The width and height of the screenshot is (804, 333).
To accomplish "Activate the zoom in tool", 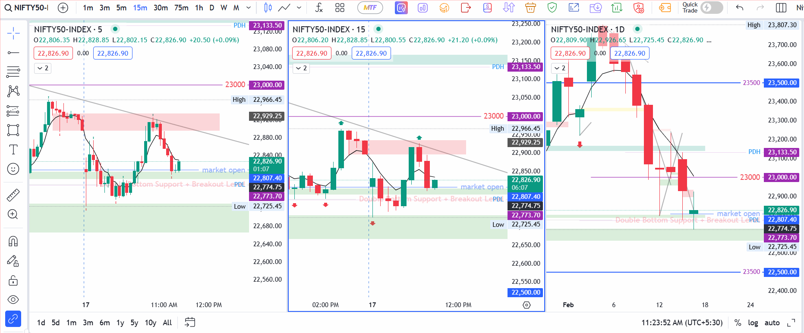I will pos(13,214).
